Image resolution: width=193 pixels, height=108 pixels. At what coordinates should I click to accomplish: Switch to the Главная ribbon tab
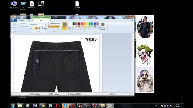click(21, 20)
